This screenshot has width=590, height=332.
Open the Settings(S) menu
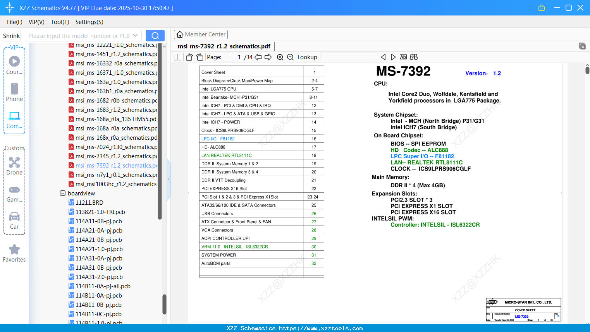pos(89,22)
